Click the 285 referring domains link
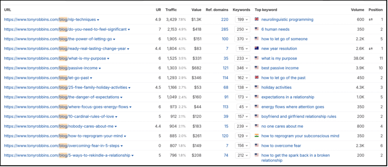 click(225, 29)
